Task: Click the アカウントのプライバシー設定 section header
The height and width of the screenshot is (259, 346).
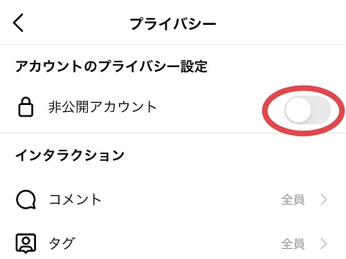Action: tap(111, 66)
